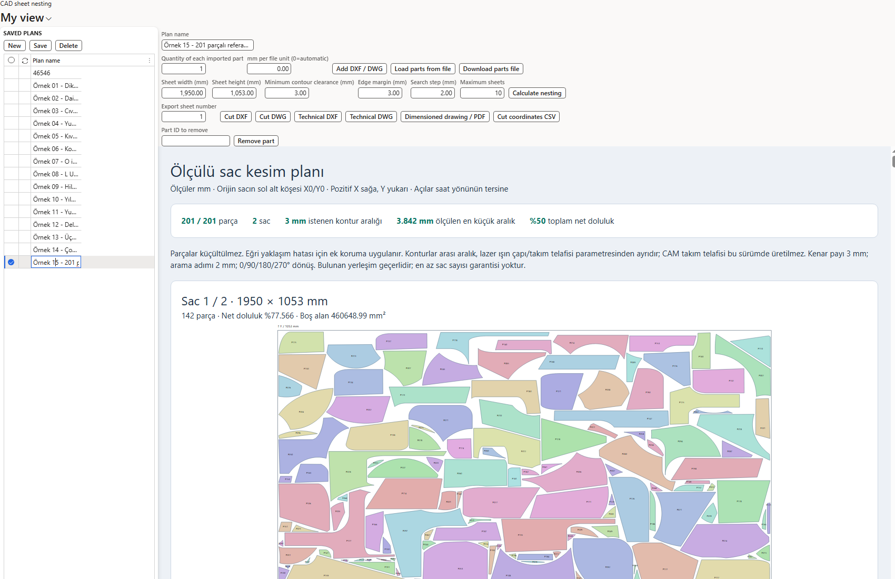The width and height of the screenshot is (895, 579).
Task: Export Technical DWG file
Action: click(371, 117)
